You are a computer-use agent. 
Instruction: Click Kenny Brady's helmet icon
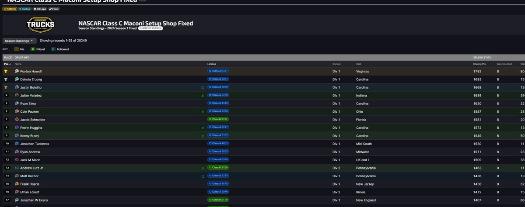17,136
